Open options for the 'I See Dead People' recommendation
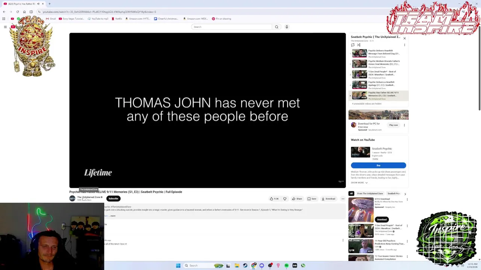The image size is (481, 270). click(x=407, y=226)
